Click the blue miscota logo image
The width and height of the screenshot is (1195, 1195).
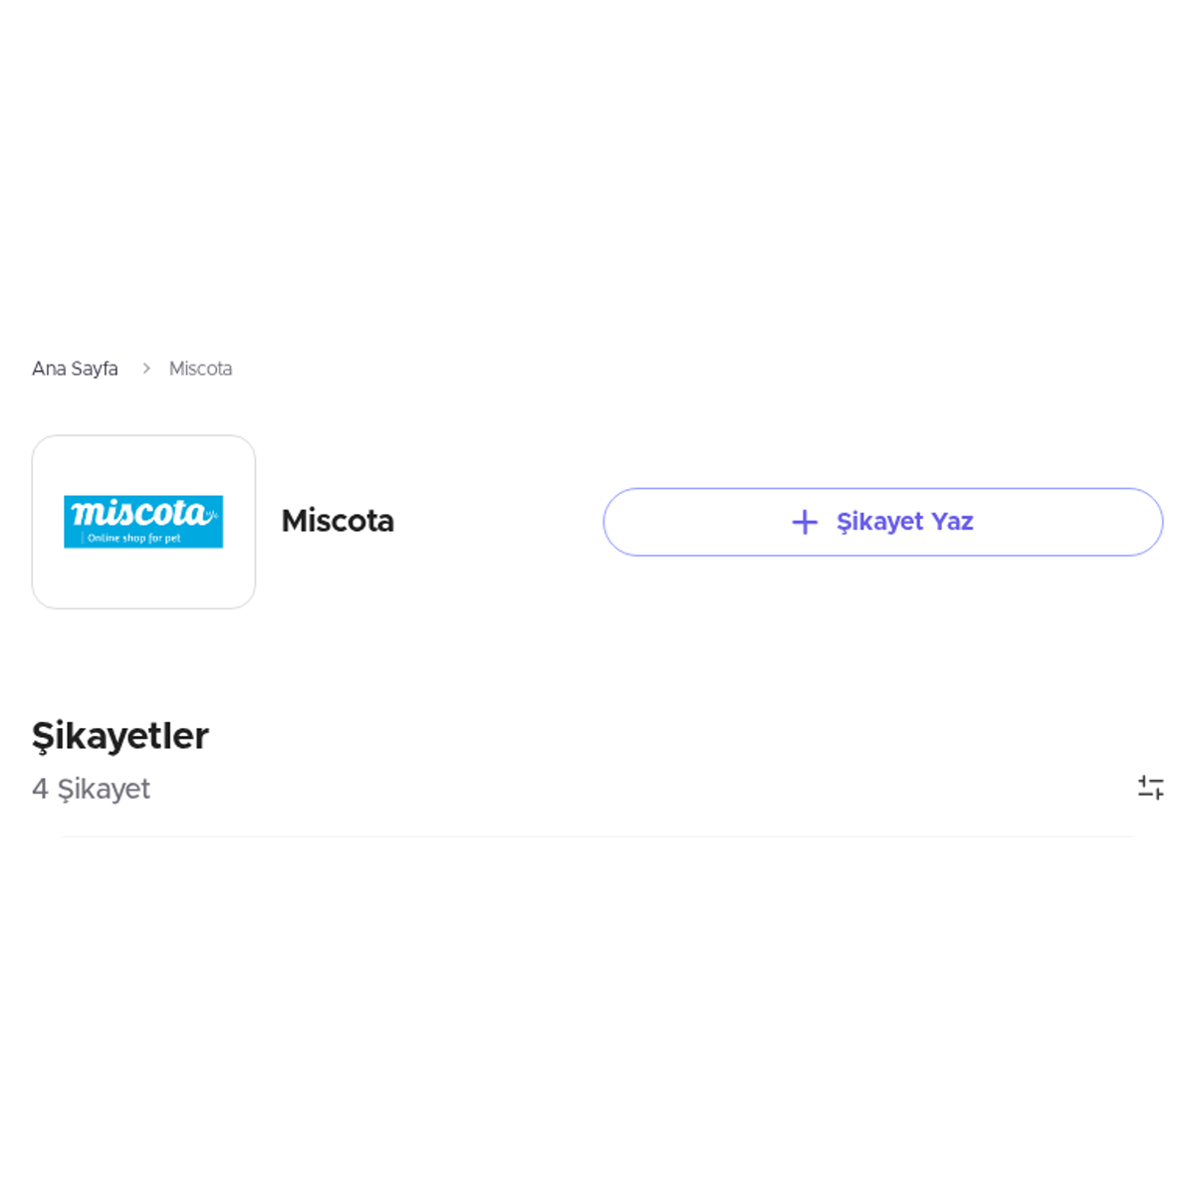tap(143, 522)
